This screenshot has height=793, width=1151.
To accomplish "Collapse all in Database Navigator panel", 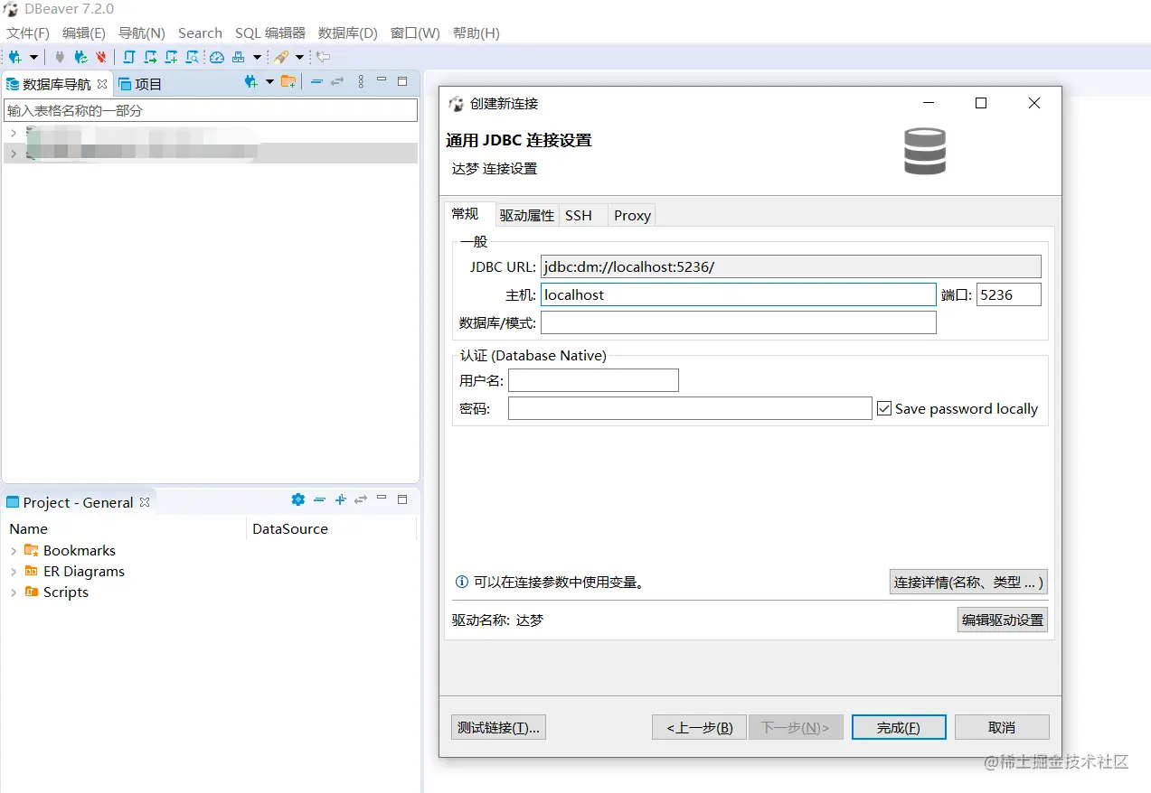I will point(316,81).
